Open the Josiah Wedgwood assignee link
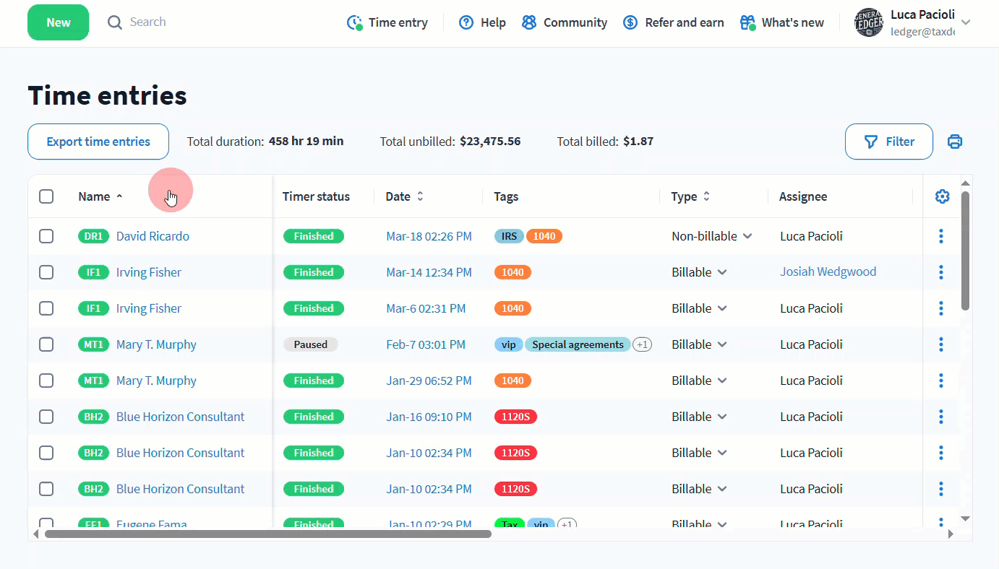 click(828, 272)
